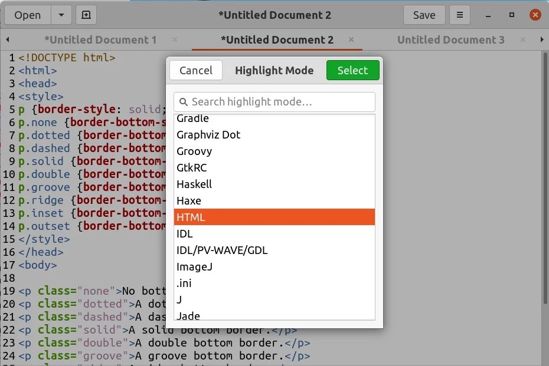Cancel the Highlight Mode dialog
Viewport: 549px width, 366px height.
click(x=195, y=70)
